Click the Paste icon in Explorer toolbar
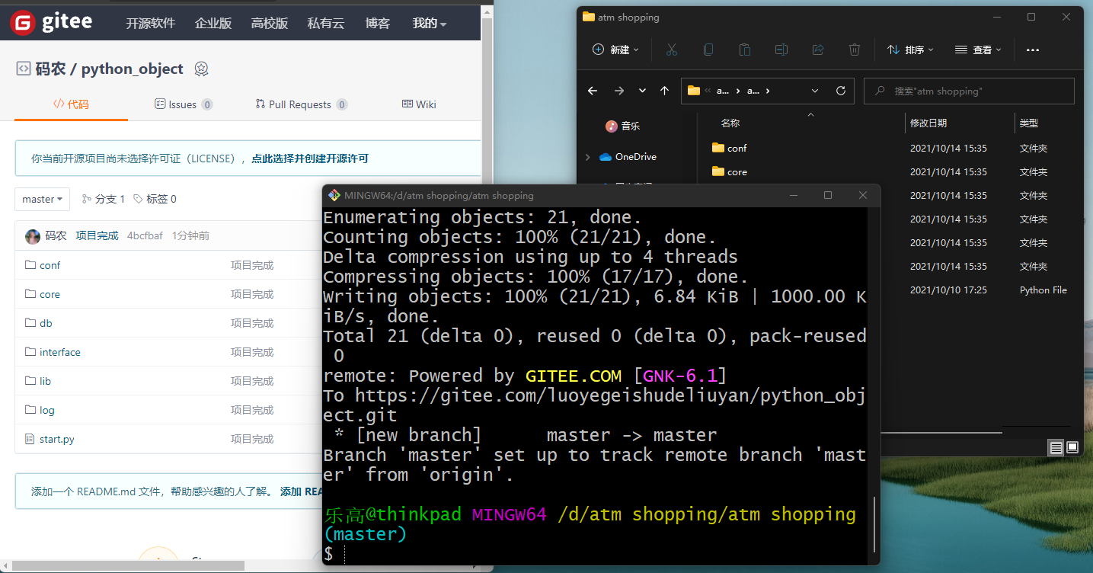This screenshot has width=1093, height=573. click(x=744, y=50)
